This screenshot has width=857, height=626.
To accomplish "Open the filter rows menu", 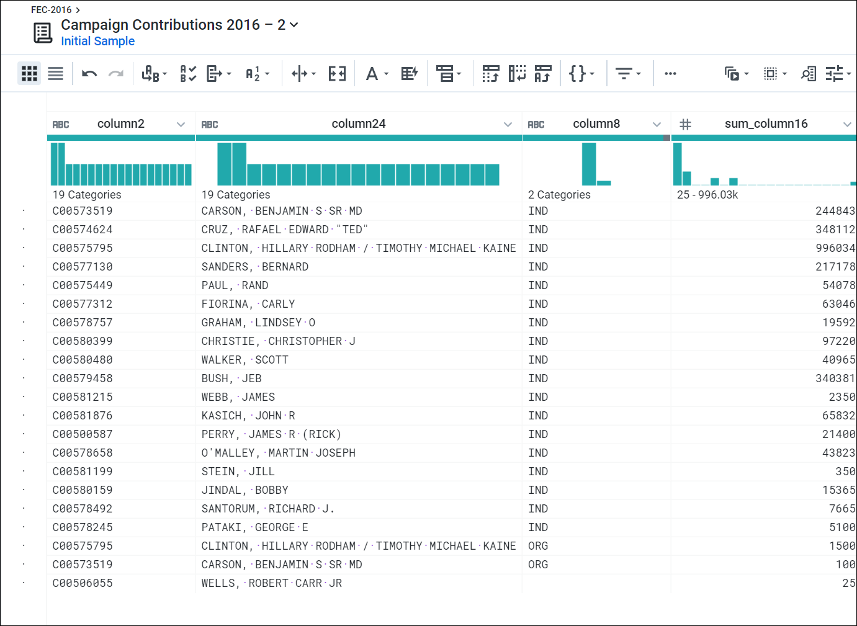I will (628, 74).
